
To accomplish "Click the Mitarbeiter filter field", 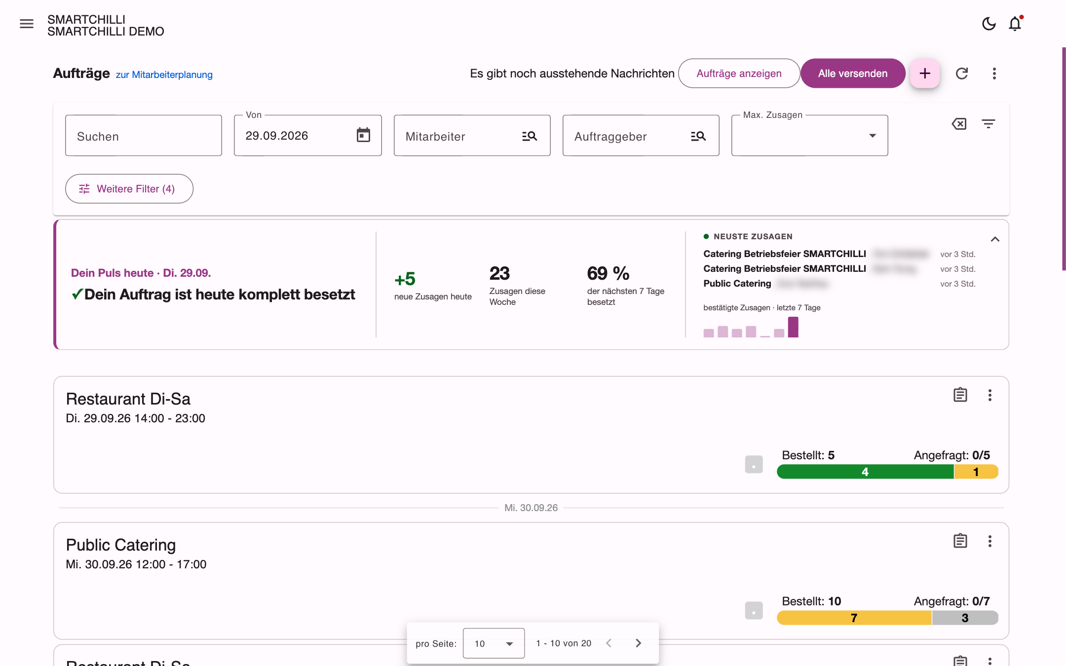I will click(472, 136).
